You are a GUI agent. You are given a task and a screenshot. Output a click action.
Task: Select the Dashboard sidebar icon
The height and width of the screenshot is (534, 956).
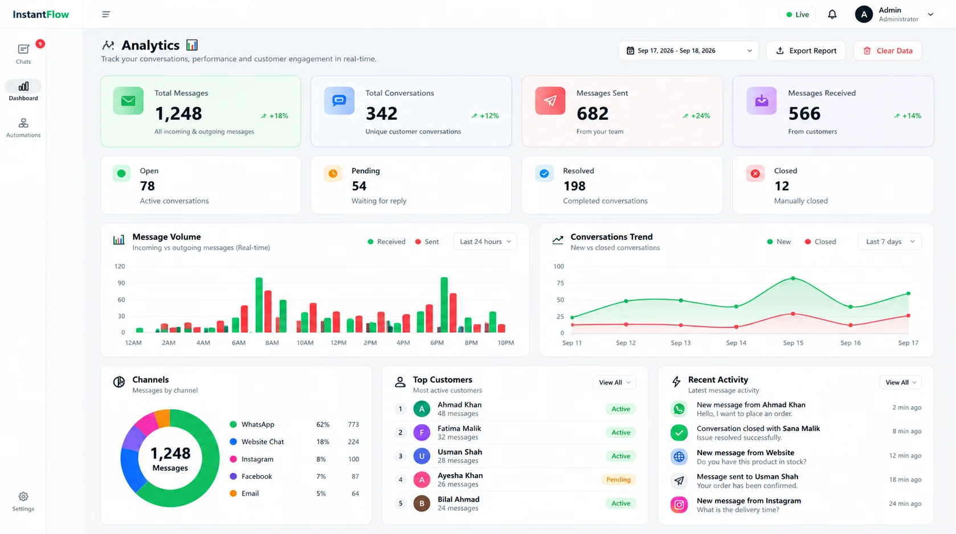pyautogui.click(x=23, y=87)
